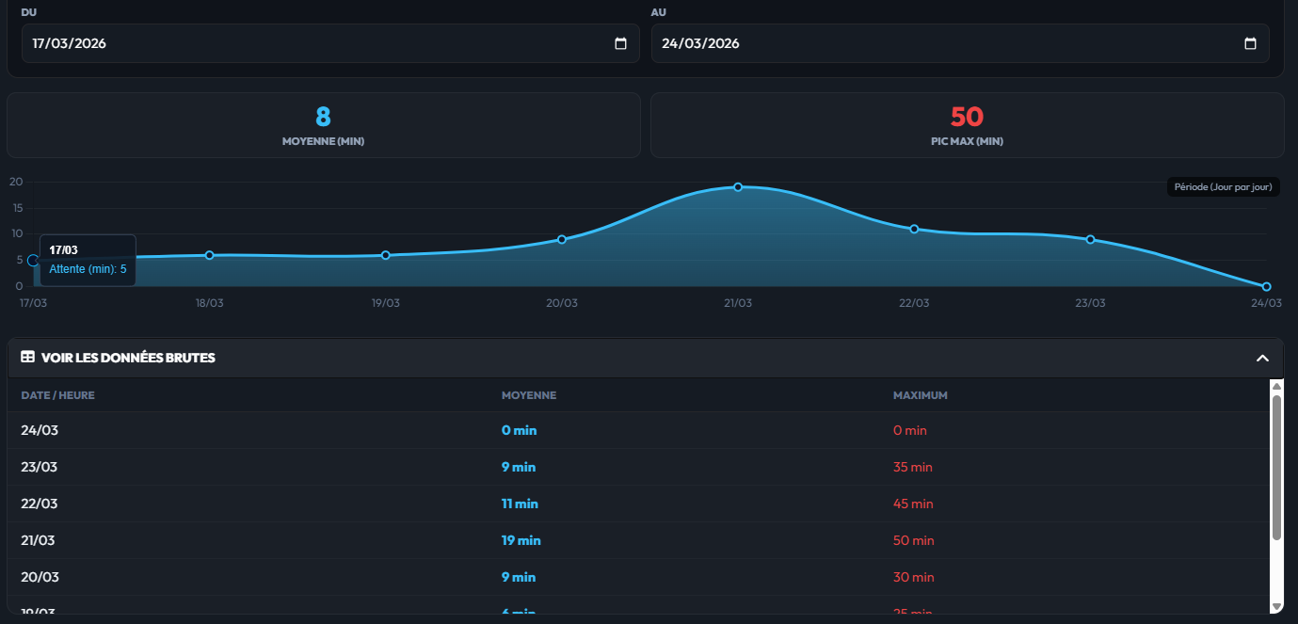Click the scroll down arrow in data table

pos(1276,605)
